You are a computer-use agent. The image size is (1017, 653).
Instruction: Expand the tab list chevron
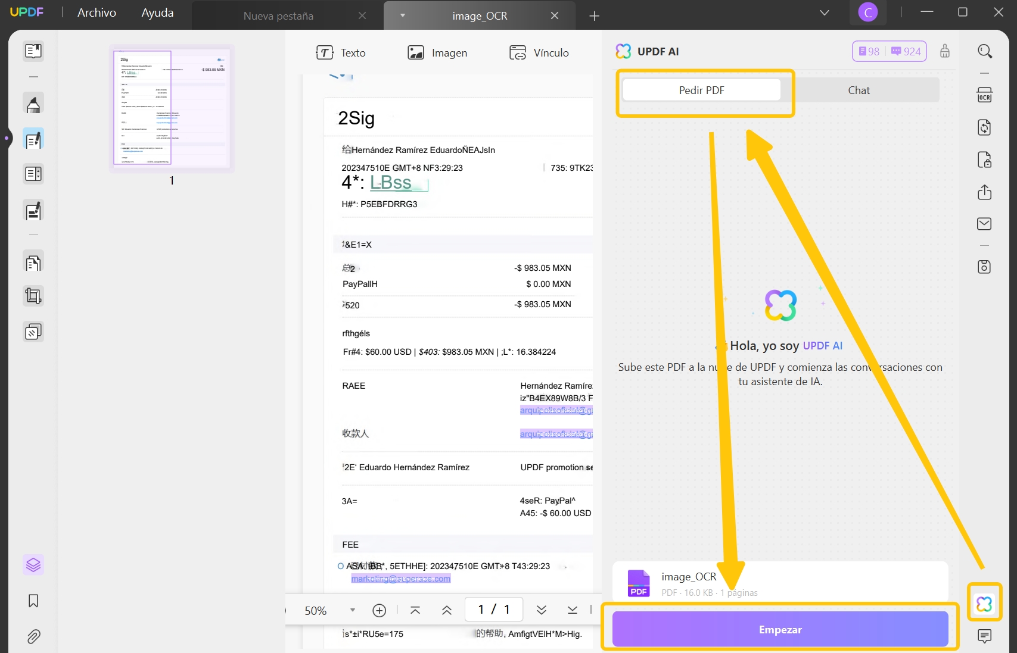coord(824,12)
